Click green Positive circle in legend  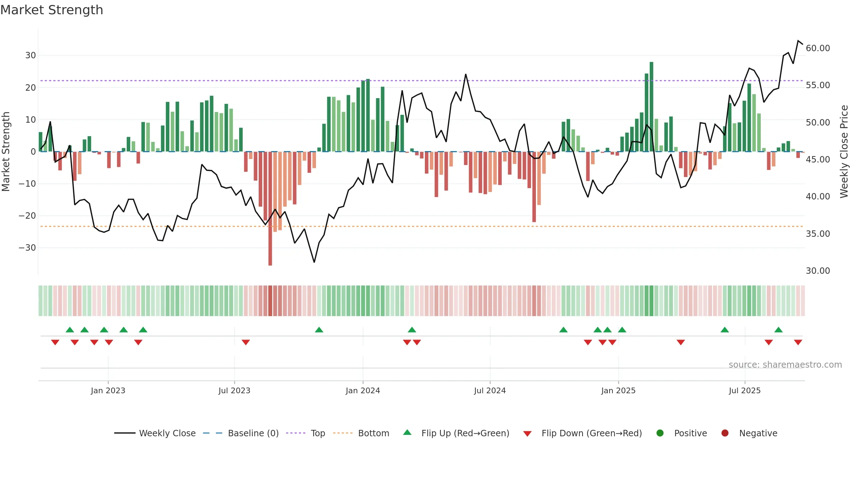[660, 433]
